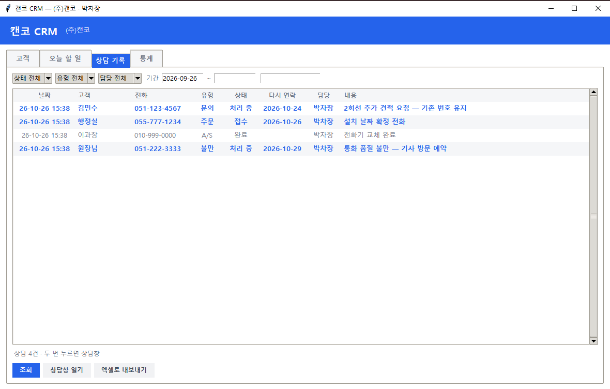Click the 날짜 column header

[x=44, y=95]
